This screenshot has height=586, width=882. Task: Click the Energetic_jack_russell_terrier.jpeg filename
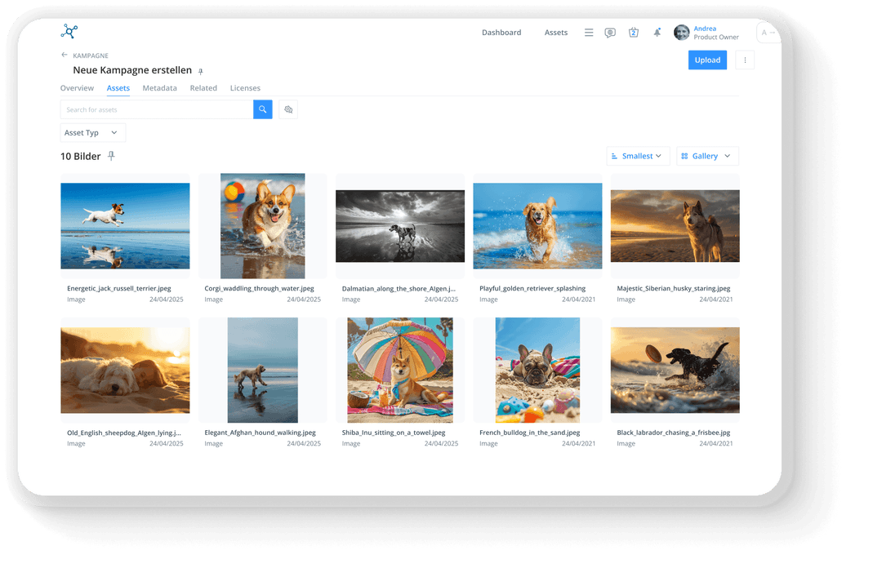click(x=118, y=288)
